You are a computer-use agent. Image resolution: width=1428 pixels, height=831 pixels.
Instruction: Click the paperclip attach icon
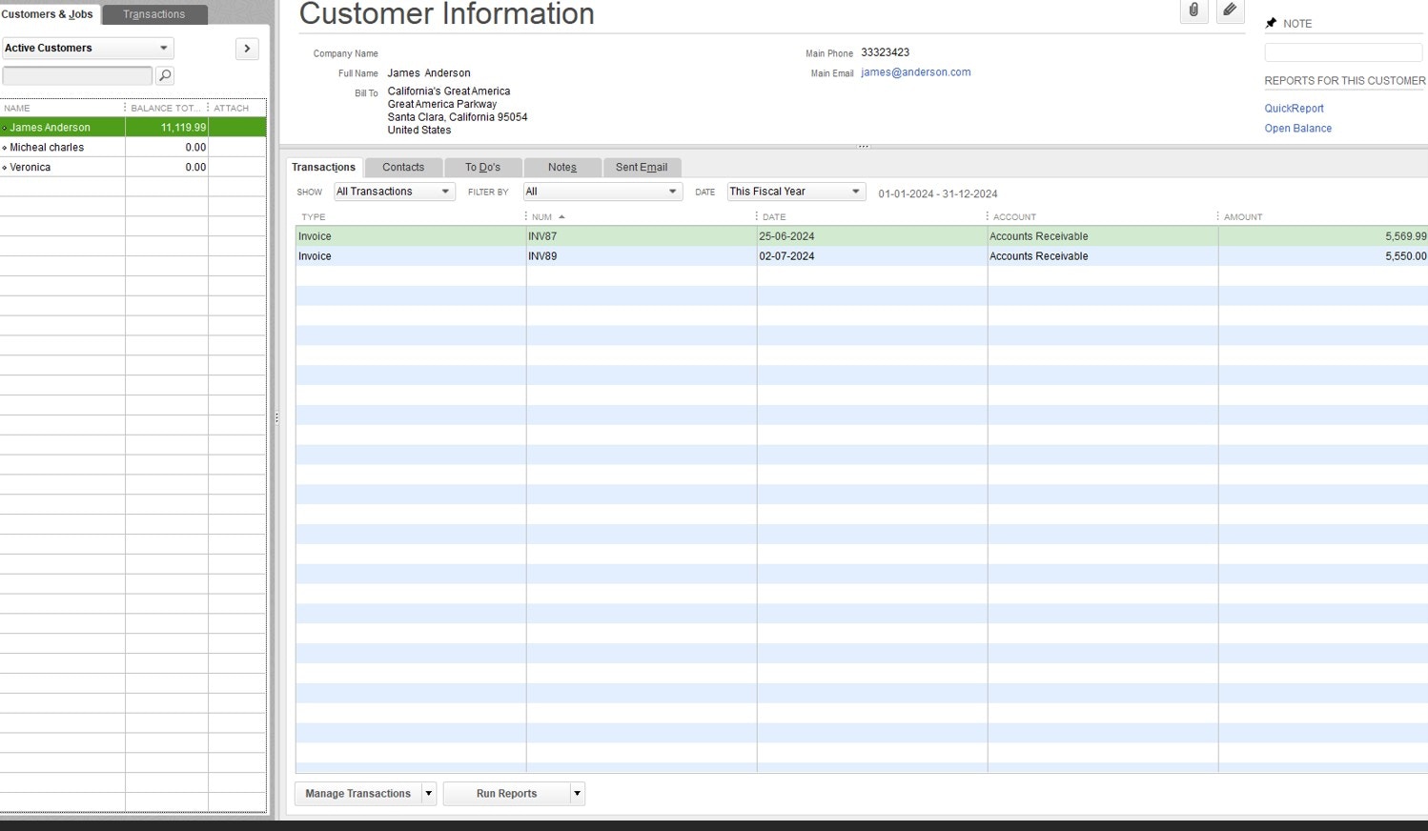tap(1193, 10)
